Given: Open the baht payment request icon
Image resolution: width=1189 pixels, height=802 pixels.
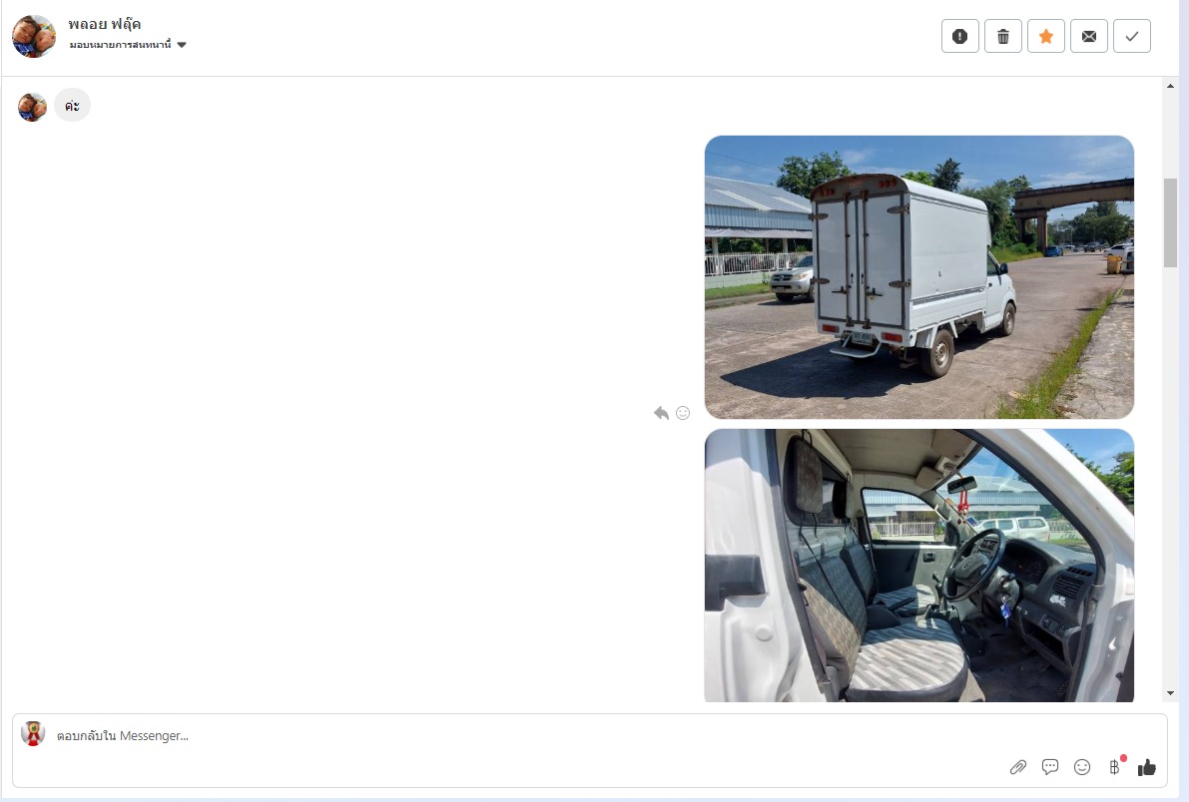Looking at the screenshot, I should point(1115,766).
